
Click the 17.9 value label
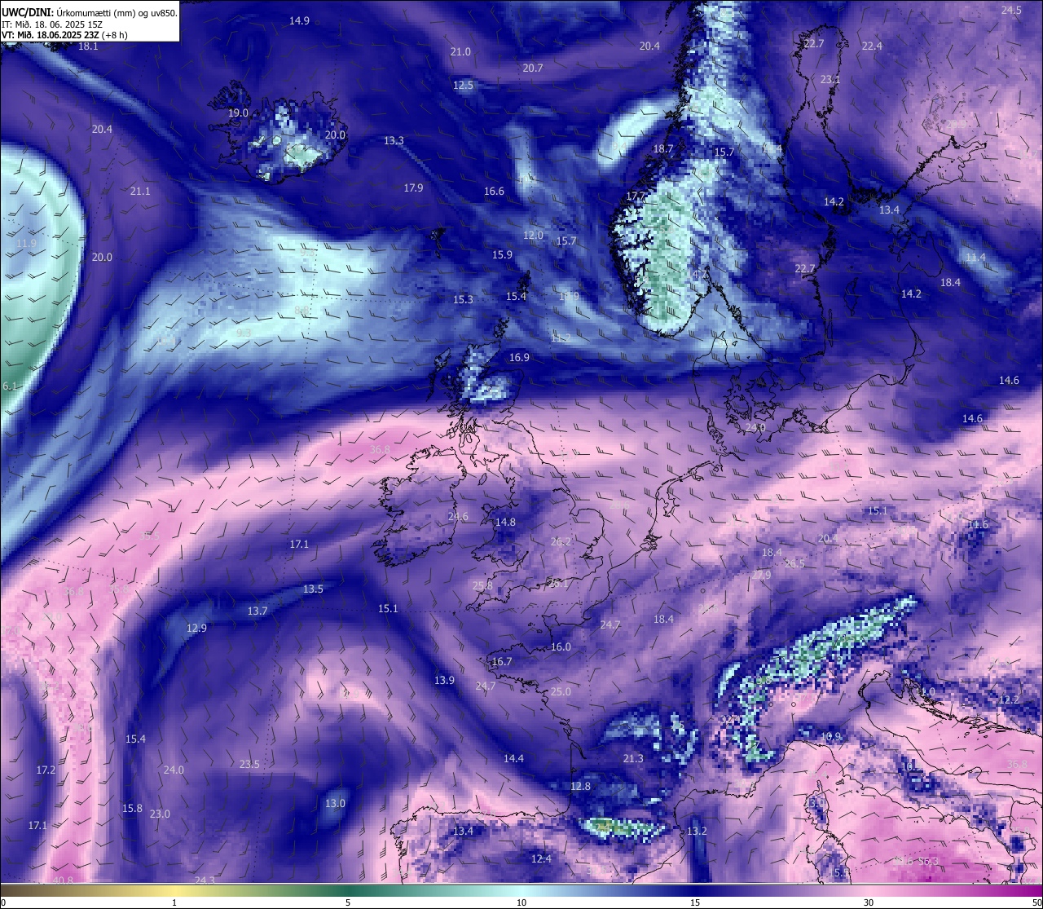tap(413, 188)
